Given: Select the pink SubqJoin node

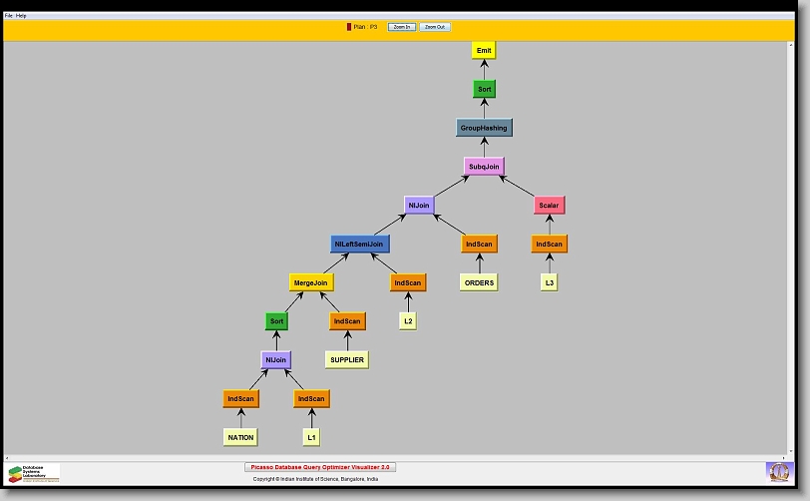Looking at the screenshot, I should (484, 166).
